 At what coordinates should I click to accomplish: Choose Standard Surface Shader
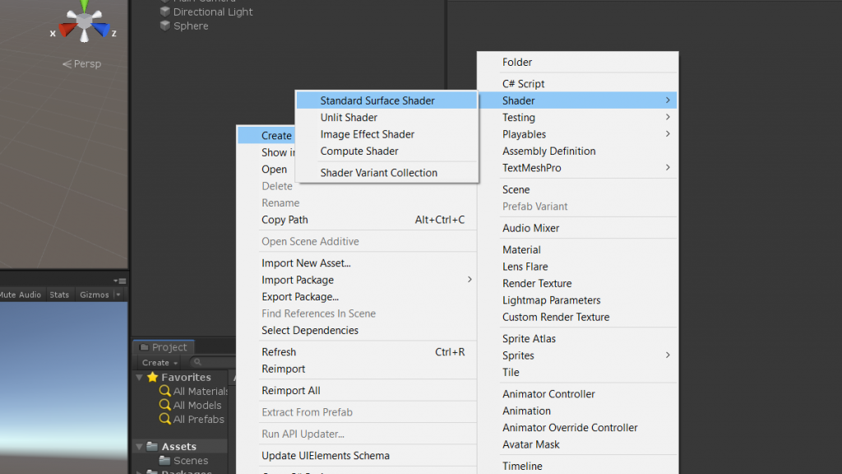click(x=377, y=100)
